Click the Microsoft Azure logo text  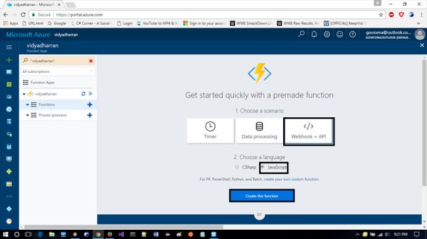(x=28, y=35)
